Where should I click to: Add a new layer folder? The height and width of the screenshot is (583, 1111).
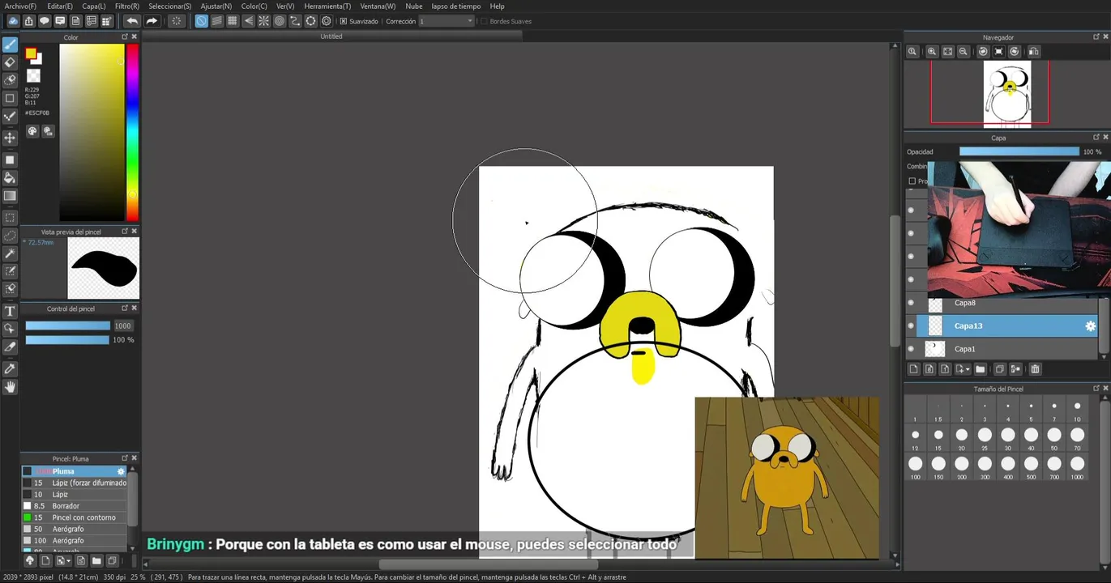tap(980, 369)
